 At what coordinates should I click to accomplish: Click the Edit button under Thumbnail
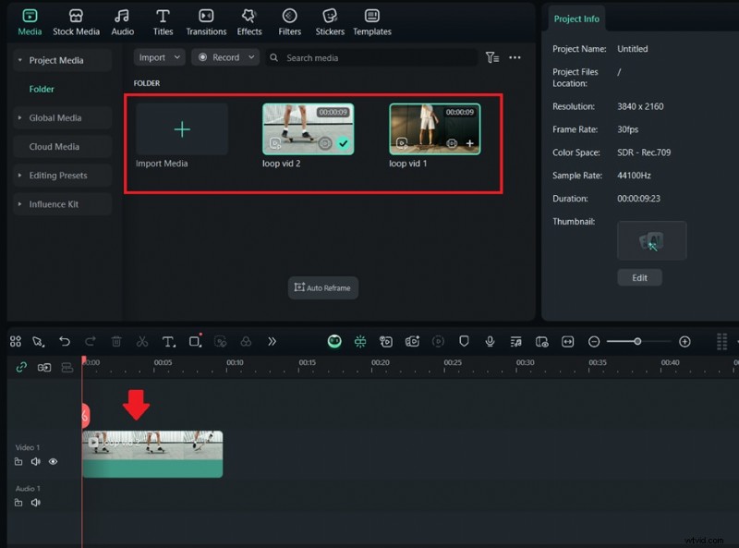639,277
